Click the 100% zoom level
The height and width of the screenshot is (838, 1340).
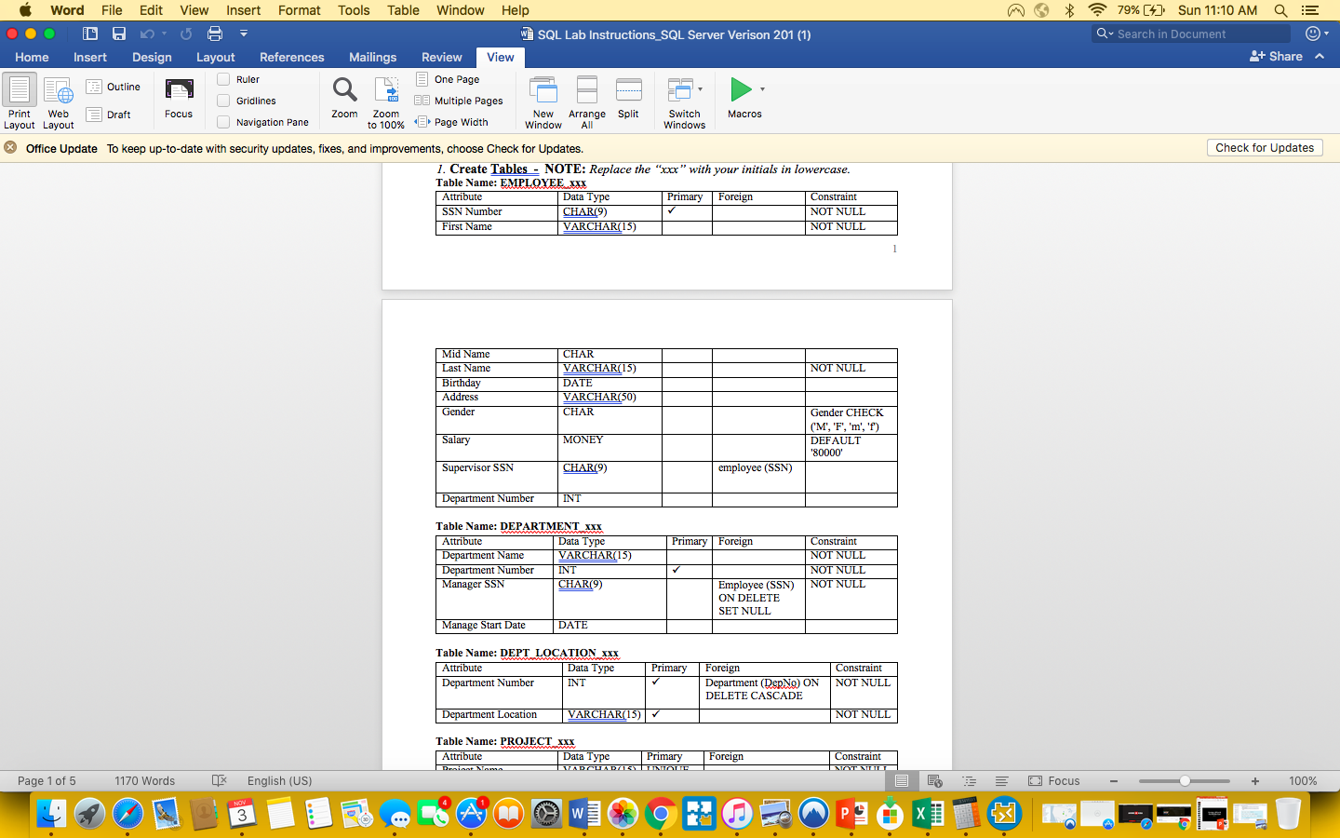click(1303, 781)
